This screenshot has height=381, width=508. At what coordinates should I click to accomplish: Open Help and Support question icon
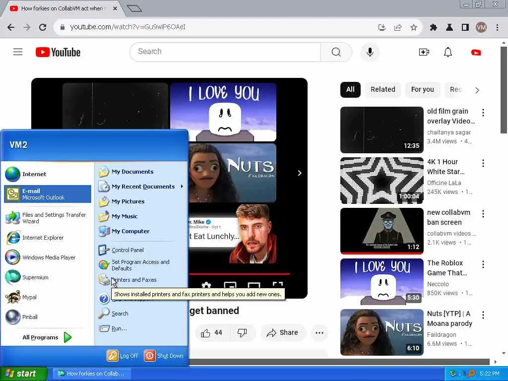click(x=104, y=298)
